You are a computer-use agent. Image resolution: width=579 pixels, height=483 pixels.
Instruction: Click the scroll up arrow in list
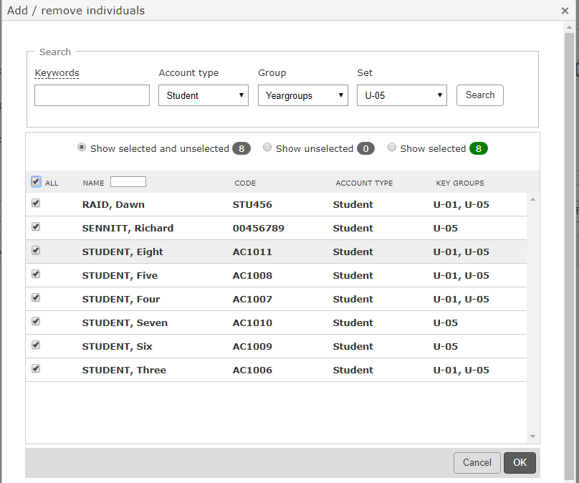[532, 200]
